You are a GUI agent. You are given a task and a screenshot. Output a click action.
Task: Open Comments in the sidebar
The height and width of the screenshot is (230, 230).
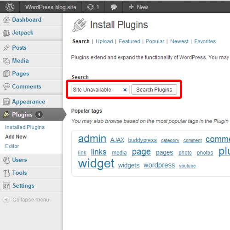tap(27, 86)
